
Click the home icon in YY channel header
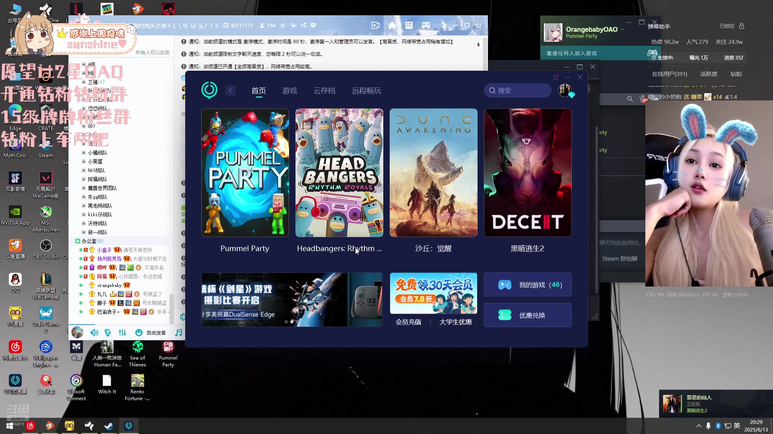tap(392, 25)
